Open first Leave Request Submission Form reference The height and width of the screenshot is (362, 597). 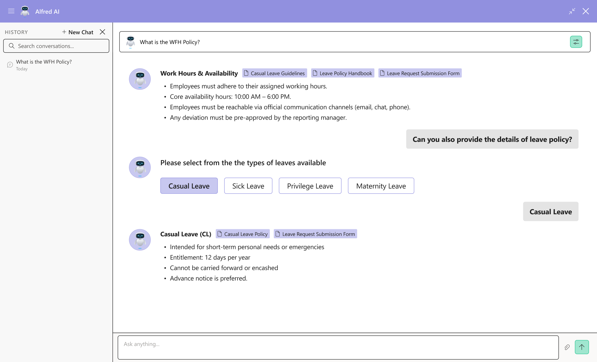click(x=420, y=73)
